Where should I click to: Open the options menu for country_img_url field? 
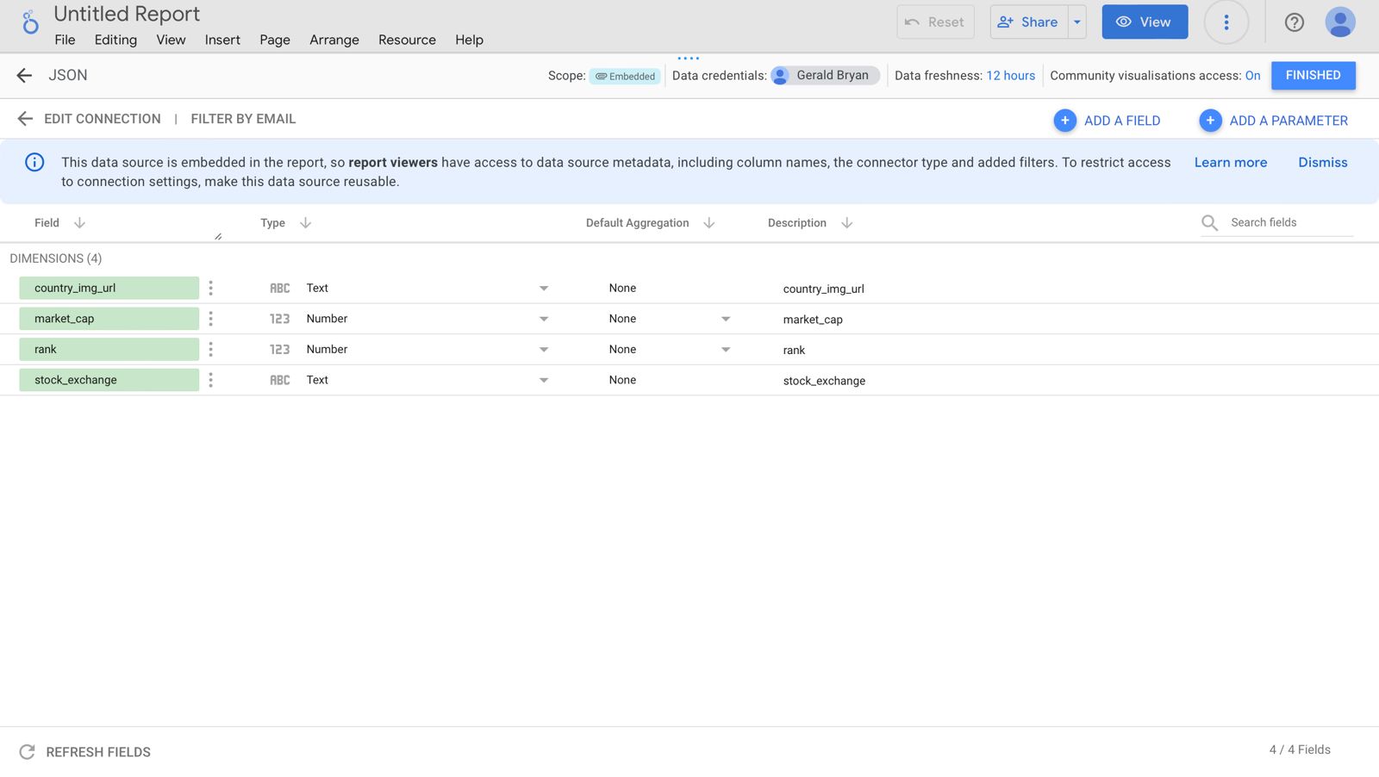(210, 288)
